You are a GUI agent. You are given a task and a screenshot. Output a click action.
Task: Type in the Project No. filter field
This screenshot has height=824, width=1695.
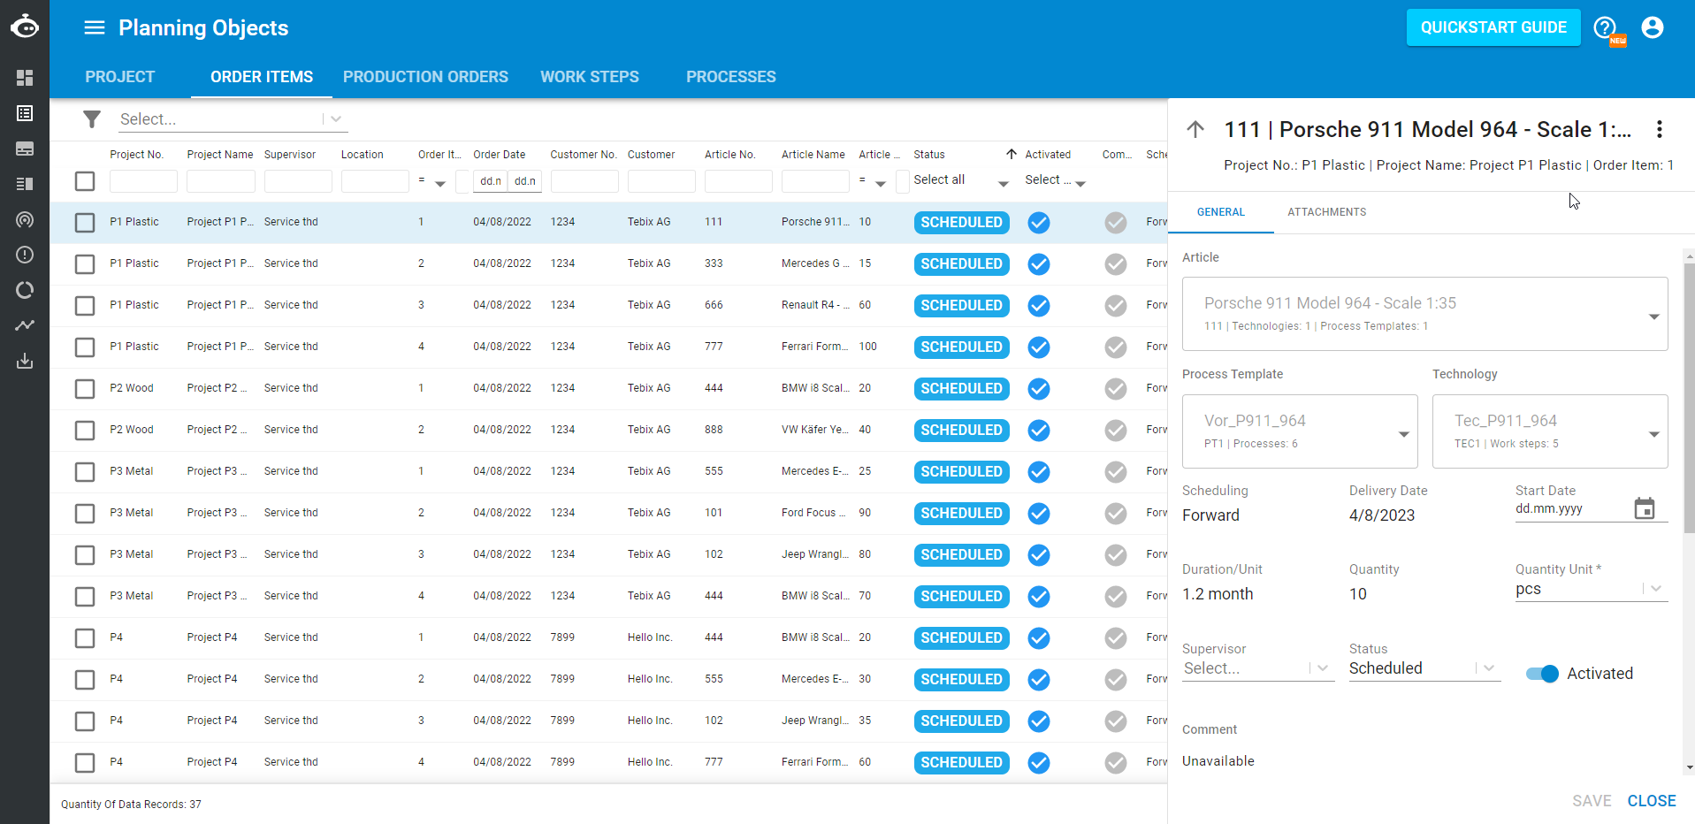pos(143,180)
